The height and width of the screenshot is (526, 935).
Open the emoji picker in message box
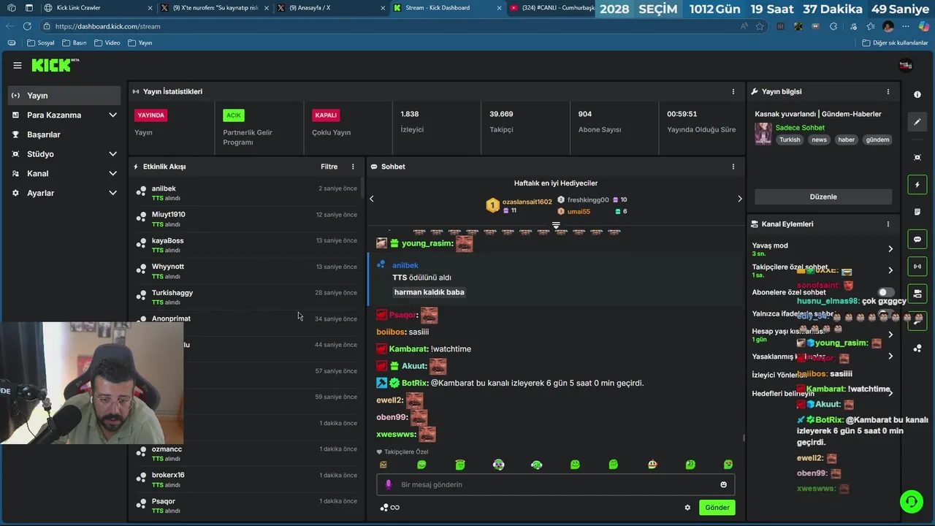pyautogui.click(x=724, y=484)
